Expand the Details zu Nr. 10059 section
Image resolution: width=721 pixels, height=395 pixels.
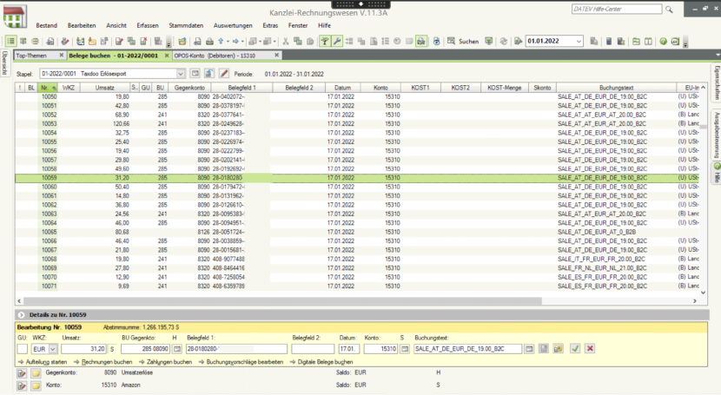tap(21, 315)
